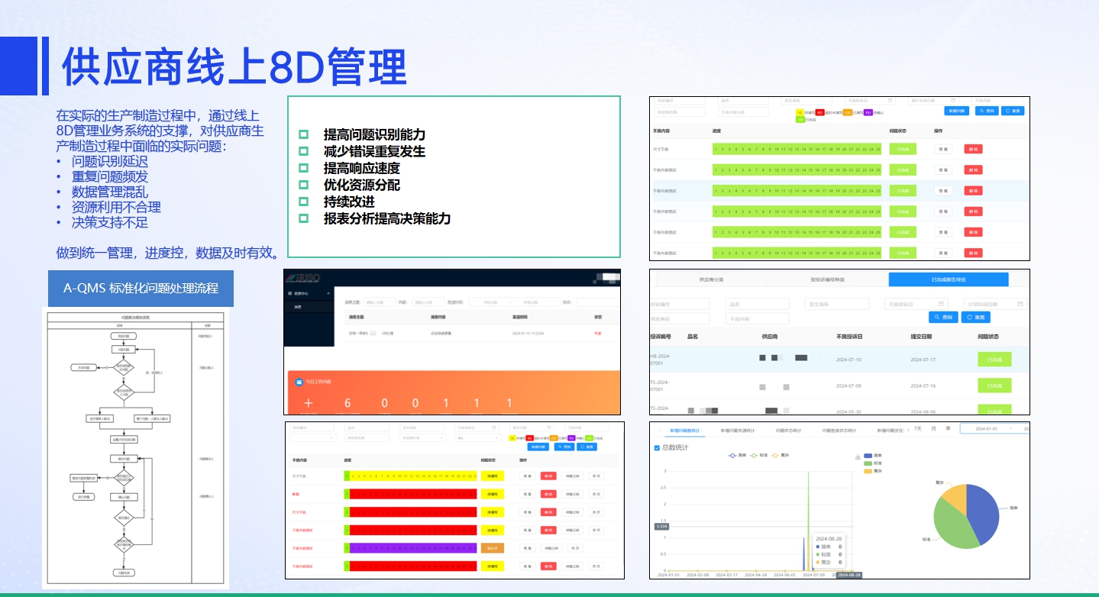The height and width of the screenshot is (597, 1099).
Task: Click the plus icon in the orange work bar
Action: (309, 403)
